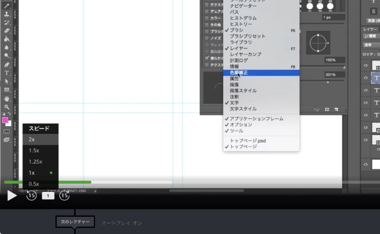
Task: Select the Path Selection arrow tool
Action: click(x=7, y=81)
